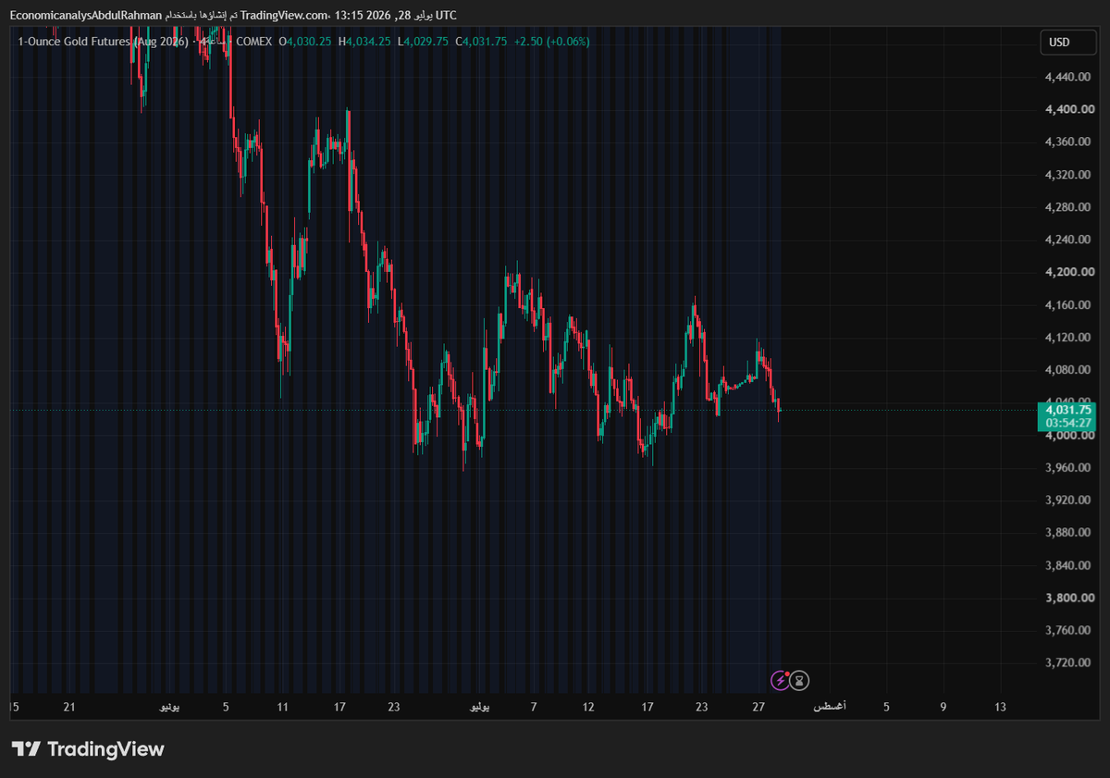Click the purple lightning bolt event icon
Image resolution: width=1110 pixels, height=778 pixels.
(x=780, y=681)
